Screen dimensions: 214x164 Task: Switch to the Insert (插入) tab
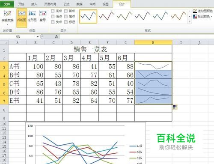(34, 4)
